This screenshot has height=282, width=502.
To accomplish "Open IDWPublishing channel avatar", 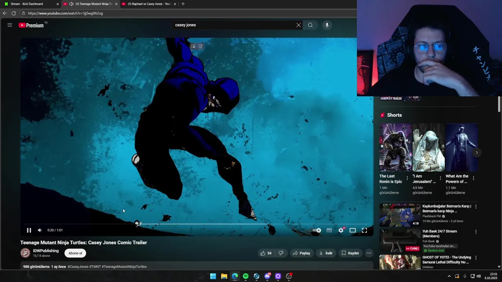I will pyautogui.click(x=25, y=253).
